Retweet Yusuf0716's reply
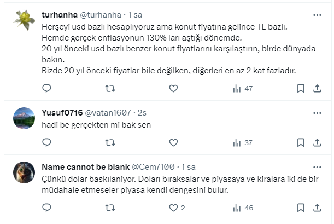The width and height of the screenshot is (334, 224). [x=110, y=143]
